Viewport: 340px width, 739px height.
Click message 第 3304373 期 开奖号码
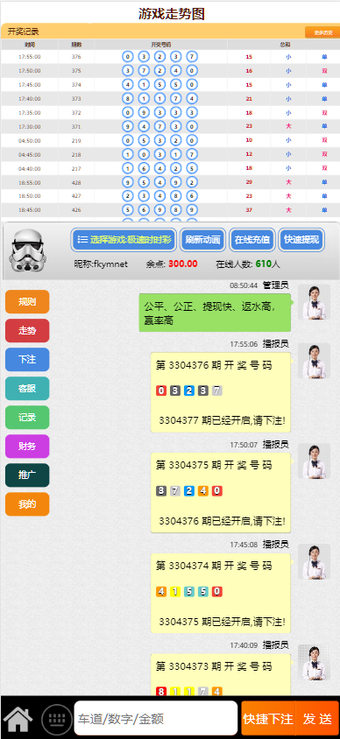[x=214, y=666]
